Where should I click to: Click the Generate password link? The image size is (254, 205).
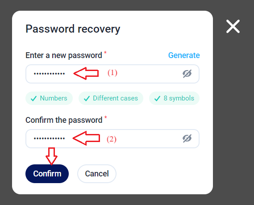pos(184,55)
